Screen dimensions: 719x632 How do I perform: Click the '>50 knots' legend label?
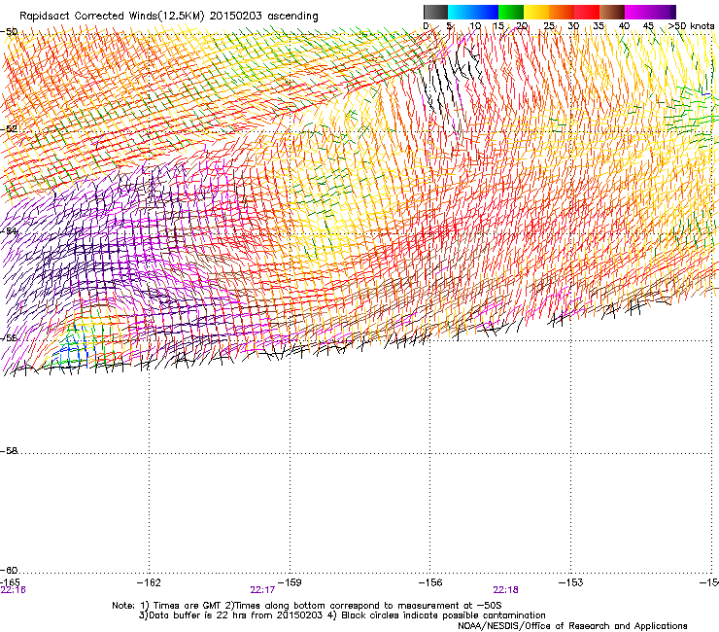tap(691, 26)
